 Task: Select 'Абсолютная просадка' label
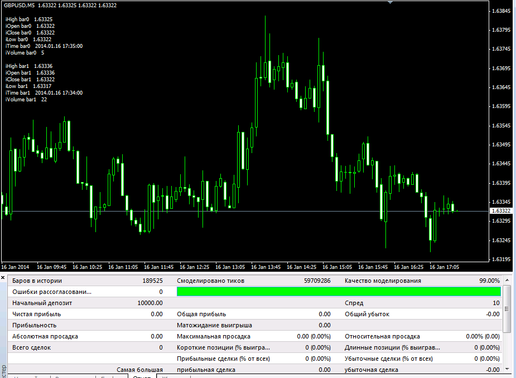point(45,337)
